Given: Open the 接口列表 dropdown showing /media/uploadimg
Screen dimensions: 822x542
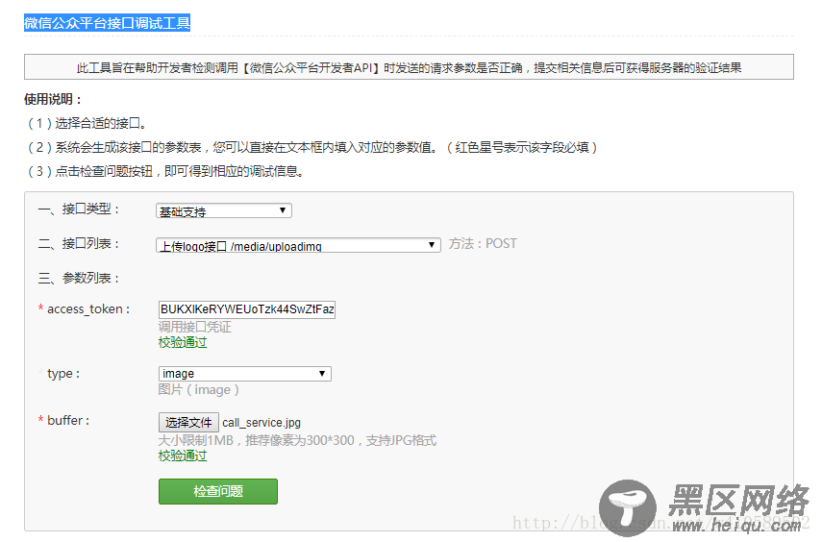Looking at the screenshot, I should [298, 245].
